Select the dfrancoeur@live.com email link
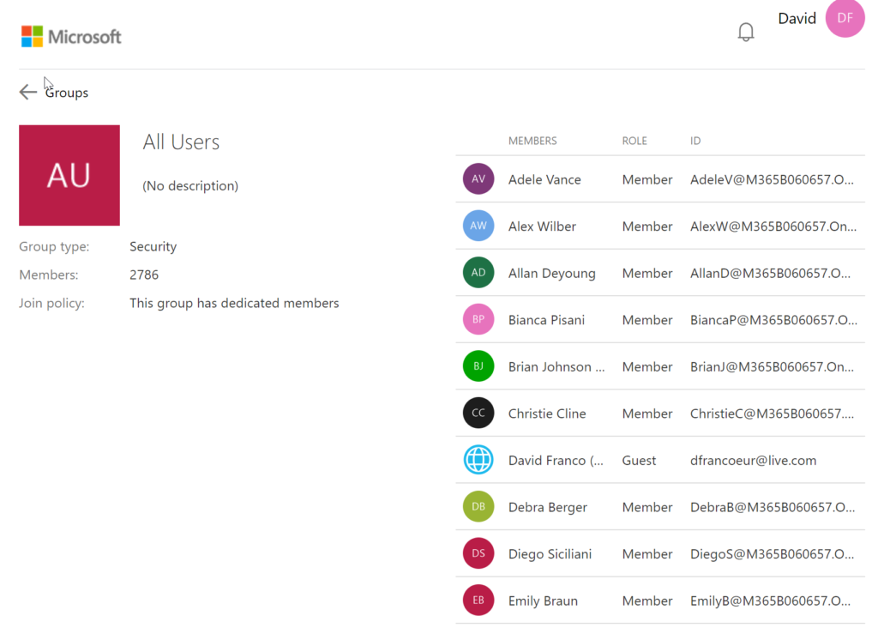Image resolution: width=878 pixels, height=628 pixels. [754, 460]
